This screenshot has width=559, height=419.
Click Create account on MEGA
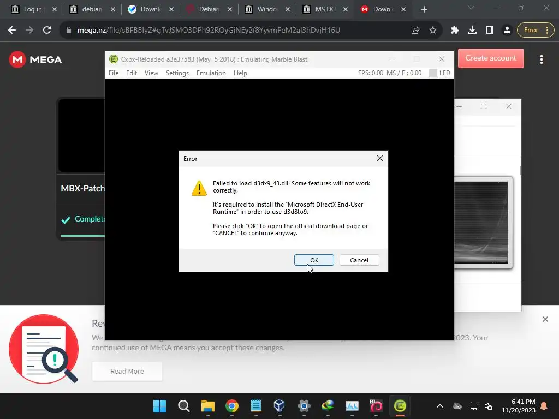pos(491,58)
